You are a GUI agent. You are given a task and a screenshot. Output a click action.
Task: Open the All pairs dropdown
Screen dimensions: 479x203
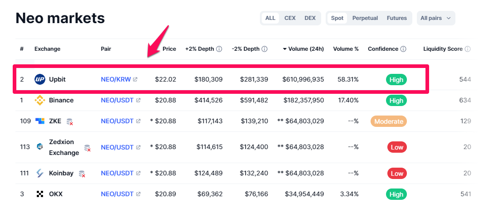[435, 18]
